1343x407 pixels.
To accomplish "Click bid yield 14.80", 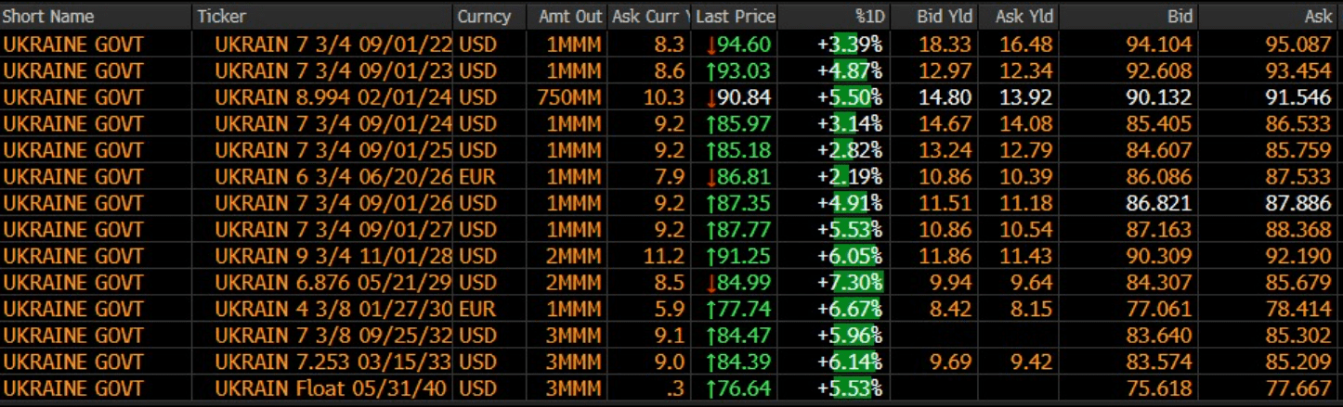I will [x=945, y=97].
